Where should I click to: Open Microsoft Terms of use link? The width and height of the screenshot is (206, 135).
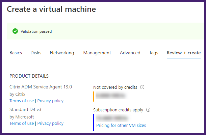[22, 123]
